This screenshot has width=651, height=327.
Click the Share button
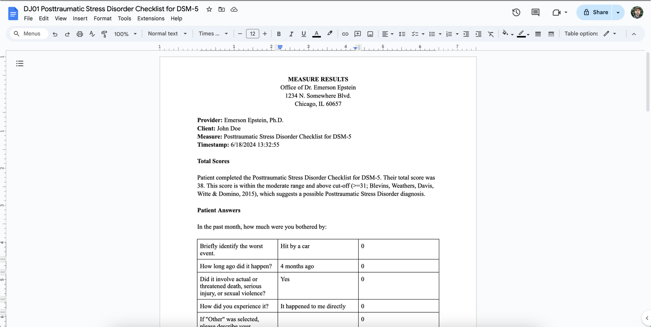tap(595, 13)
